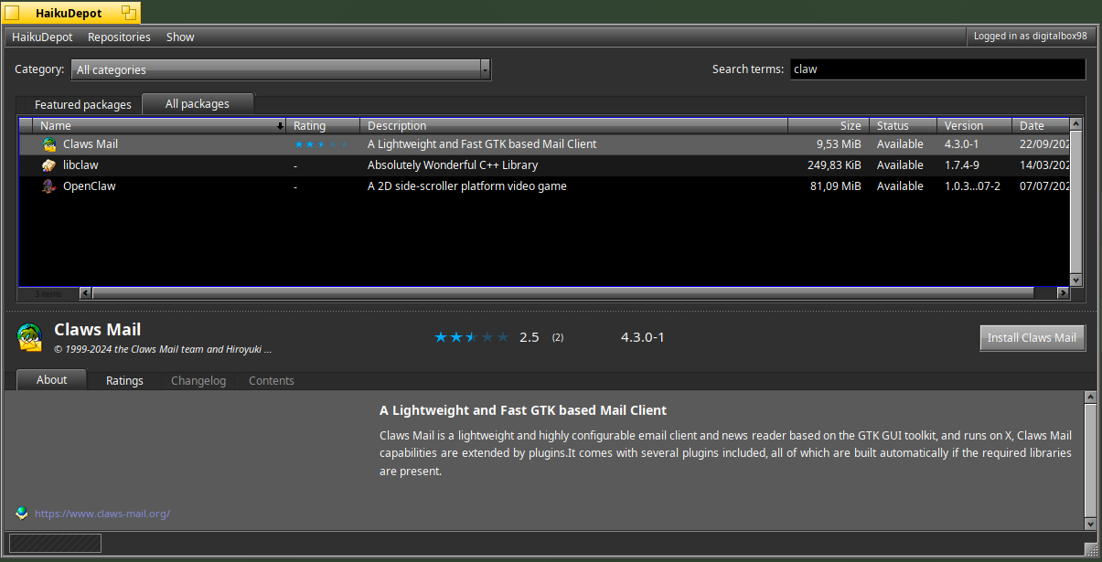Click package list horizontal scroll left arrow
This screenshot has width=1102, height=562.
pyautogui.click(x=85, y=293)
